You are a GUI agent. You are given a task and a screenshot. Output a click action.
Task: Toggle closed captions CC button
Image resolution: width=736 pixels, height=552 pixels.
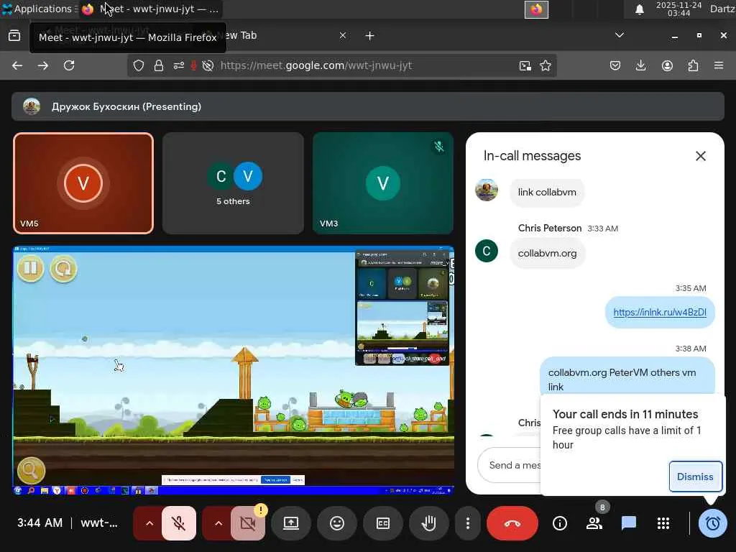[383, 523]
